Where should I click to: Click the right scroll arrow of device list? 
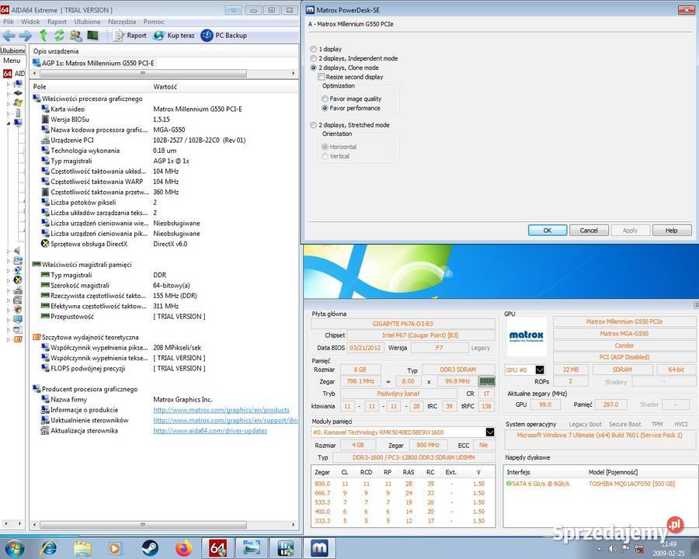click(x=294, y=73)
